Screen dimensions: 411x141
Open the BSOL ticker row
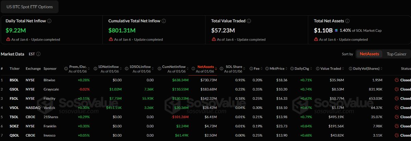[x=14, y=80]
